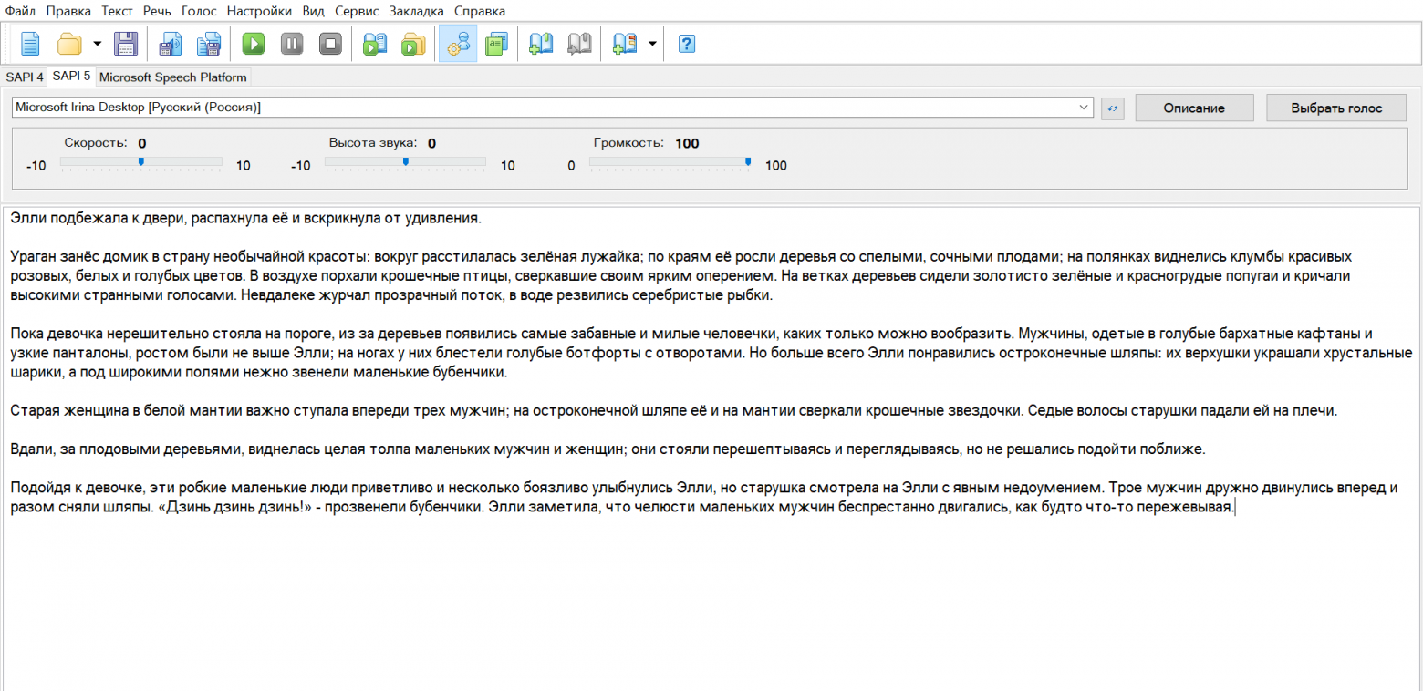1423x691 pixels.
Task: Switch to Microsoft Speech Platform tab
Action: coord(172,77)
